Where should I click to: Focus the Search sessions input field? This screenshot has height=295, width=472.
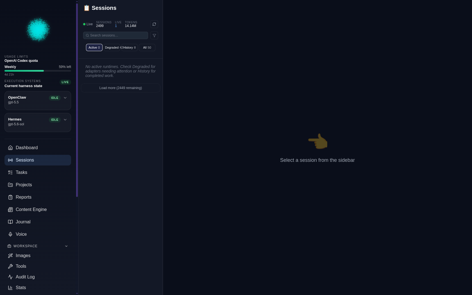pos(115,35)
